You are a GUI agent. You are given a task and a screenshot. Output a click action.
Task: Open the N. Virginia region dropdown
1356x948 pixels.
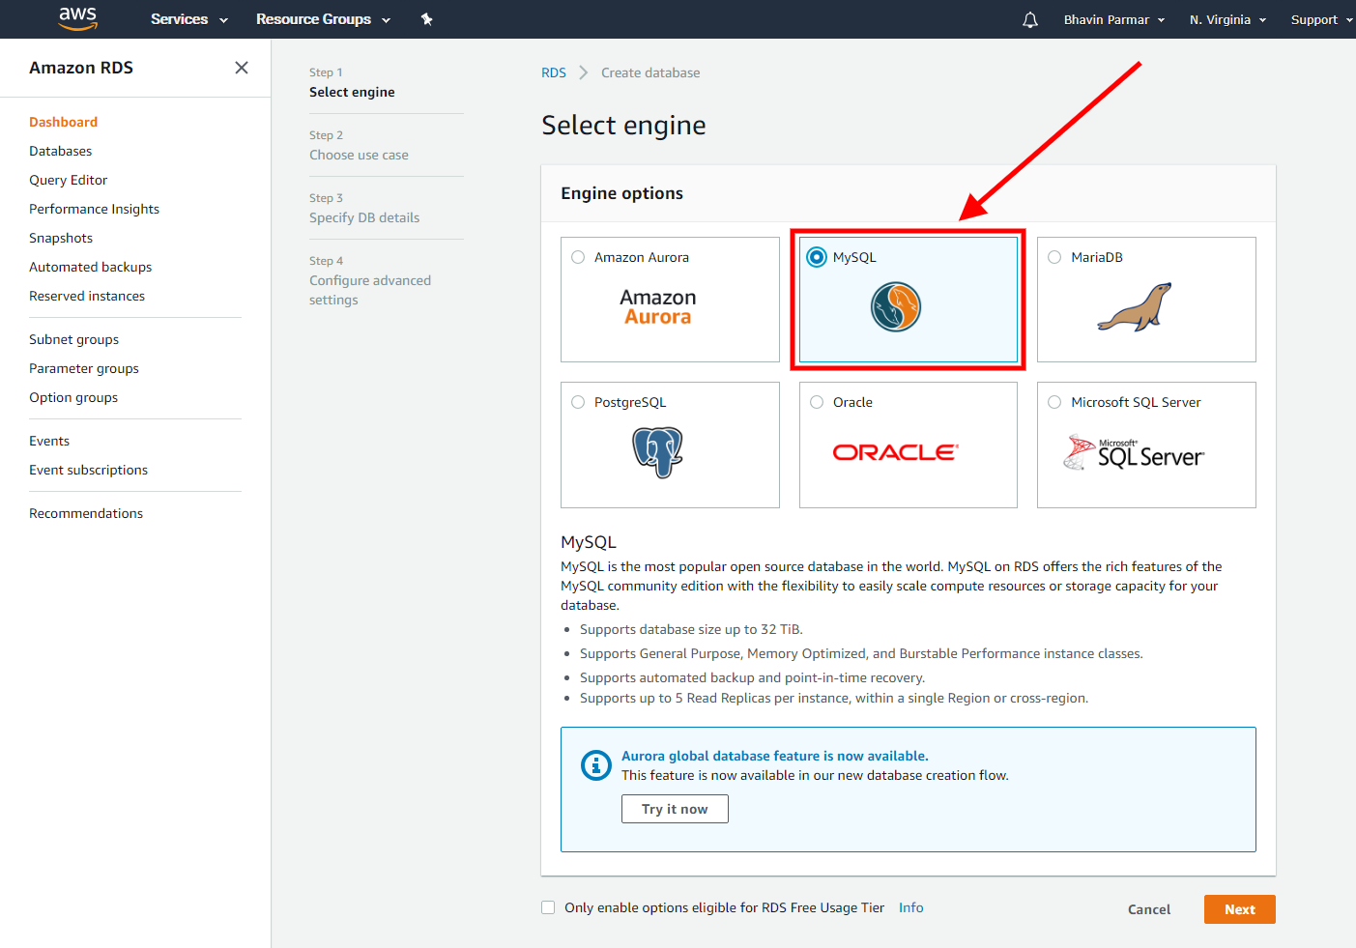[1227, 19]
